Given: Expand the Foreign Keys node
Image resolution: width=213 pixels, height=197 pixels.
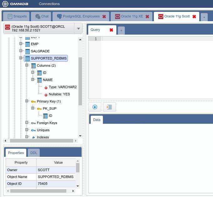Looking at the screenshot, I should (27, 123).
